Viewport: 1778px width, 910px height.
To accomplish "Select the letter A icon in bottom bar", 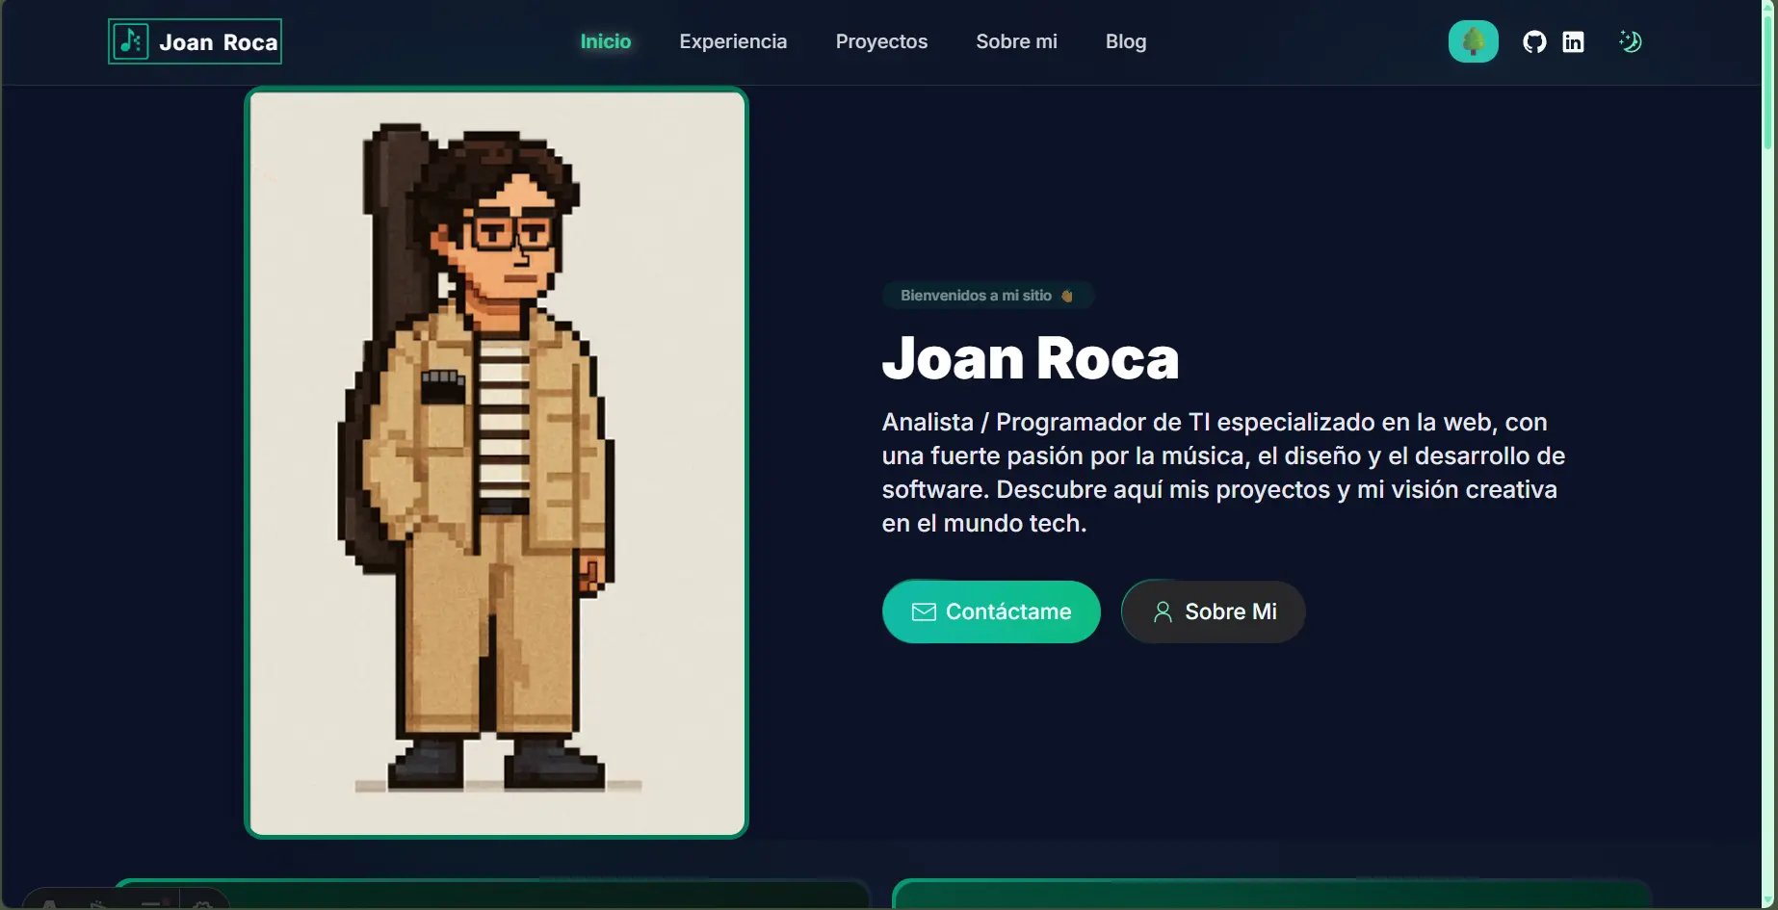I will point(48,905).
